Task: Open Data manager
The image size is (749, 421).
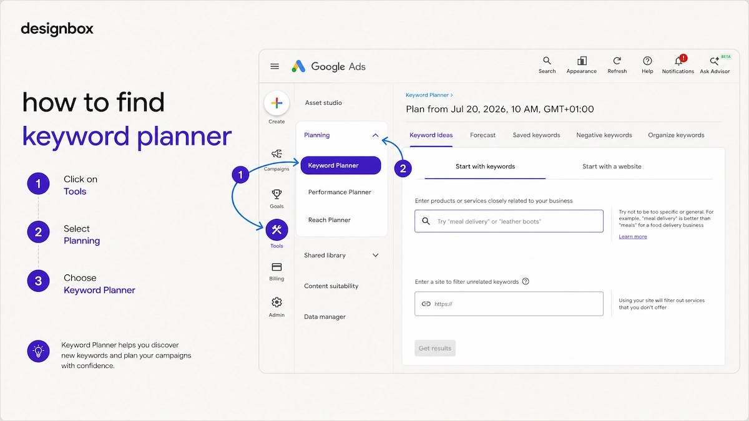Action: (x=325, y=317)
